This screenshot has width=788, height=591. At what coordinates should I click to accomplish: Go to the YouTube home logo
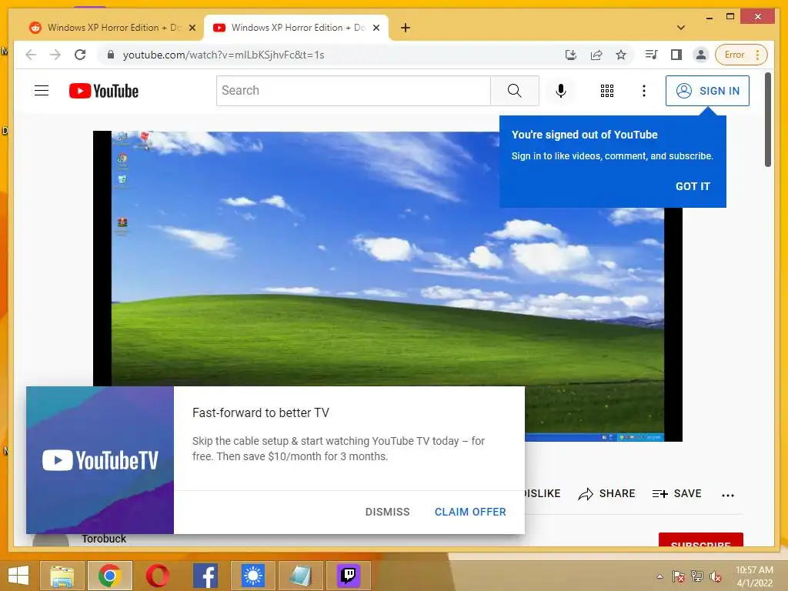[x=104, y=91]
